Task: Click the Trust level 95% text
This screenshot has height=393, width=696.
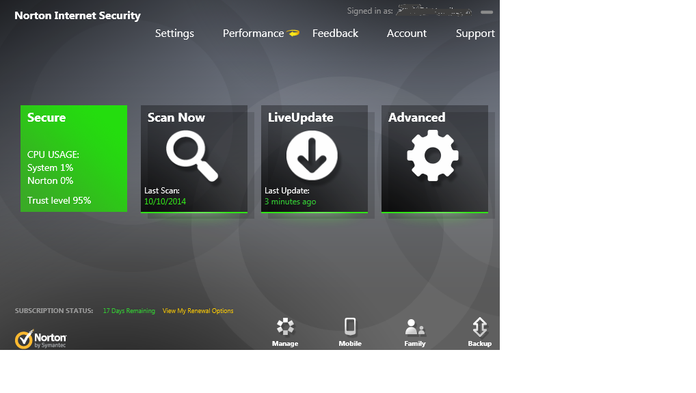Action: point(59,200)
